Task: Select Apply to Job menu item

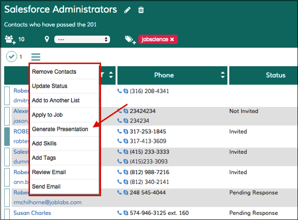Action: pos(65,114)
